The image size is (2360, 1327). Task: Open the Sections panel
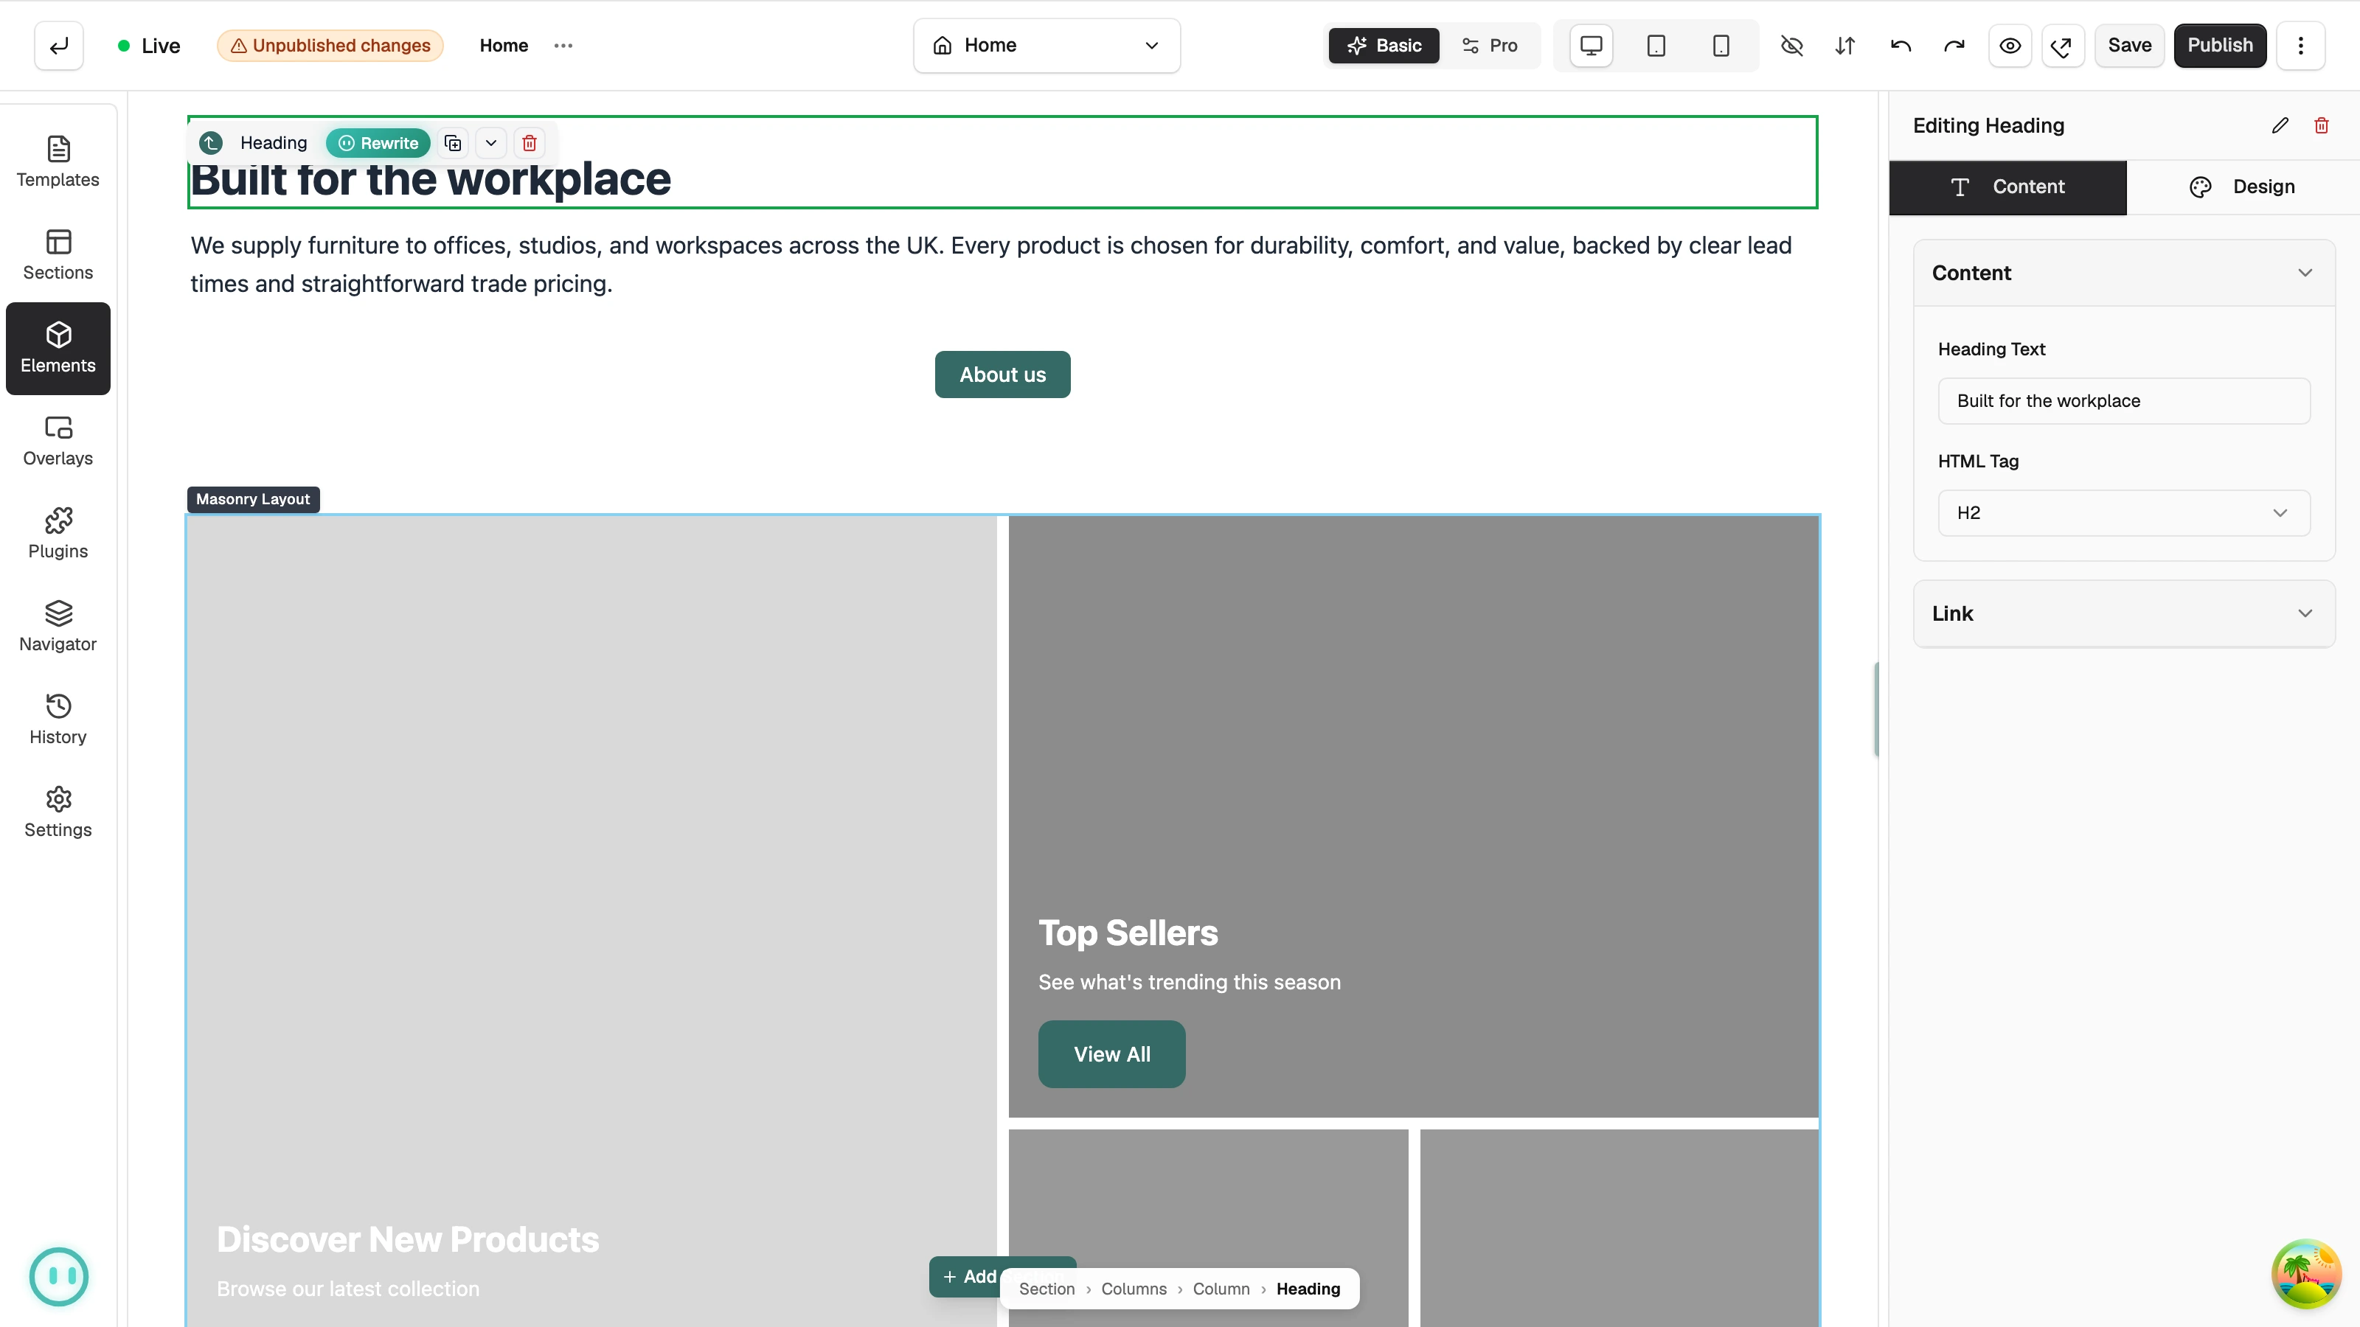pyautogui.click(x=58, y=256)
